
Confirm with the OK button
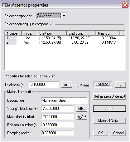(x=101, y=133)
